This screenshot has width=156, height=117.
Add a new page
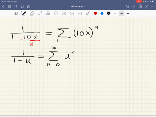click(x=140, y=6)
